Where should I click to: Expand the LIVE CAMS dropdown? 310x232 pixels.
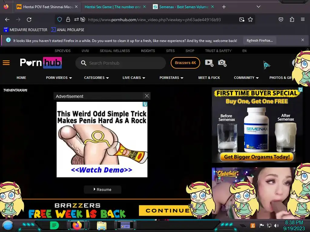coord(134,78)
